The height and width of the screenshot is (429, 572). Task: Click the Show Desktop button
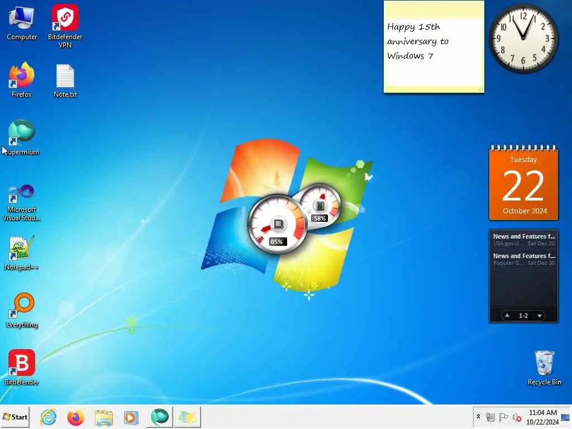tap(566, 417)
